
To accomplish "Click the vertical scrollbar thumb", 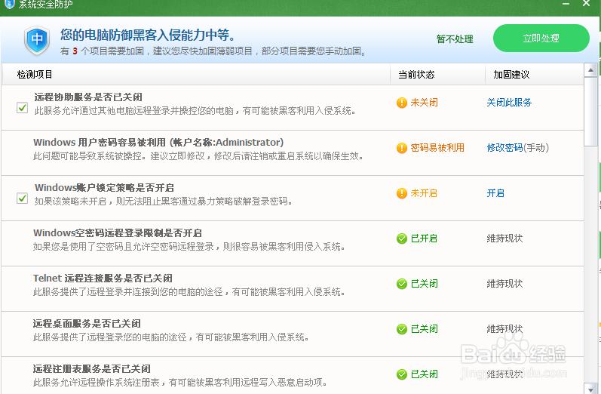I will (590, 112).
